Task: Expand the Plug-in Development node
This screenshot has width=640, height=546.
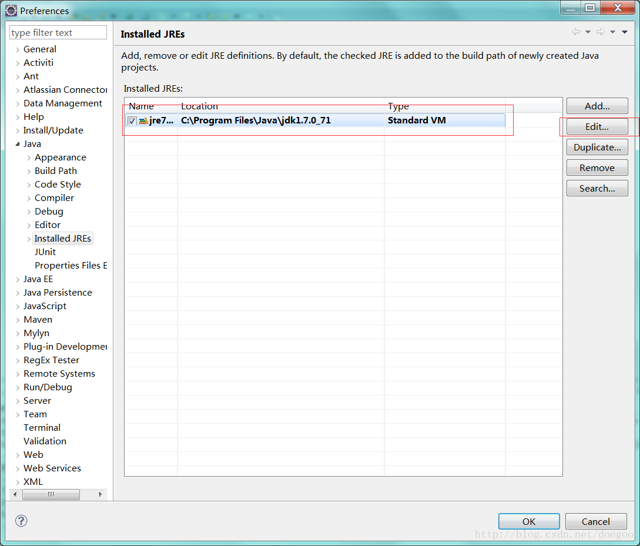Action: tap(17, 346)
